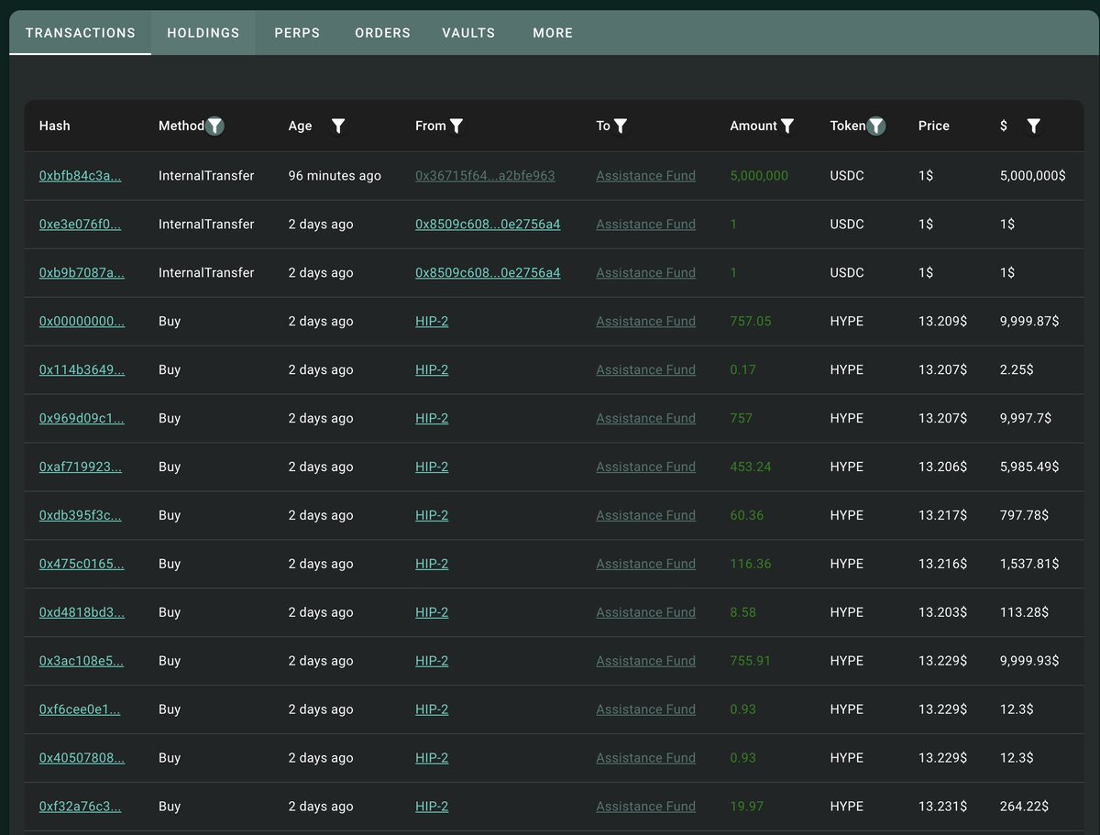
Task: Open the From column filter icon
Action: [x=456, y=126]
